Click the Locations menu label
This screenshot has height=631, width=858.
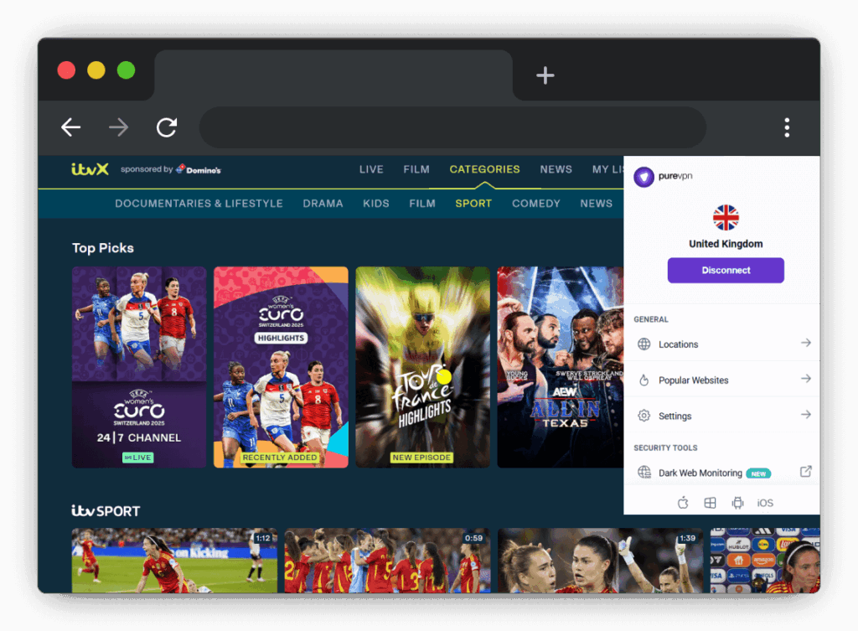pos(679,344)
